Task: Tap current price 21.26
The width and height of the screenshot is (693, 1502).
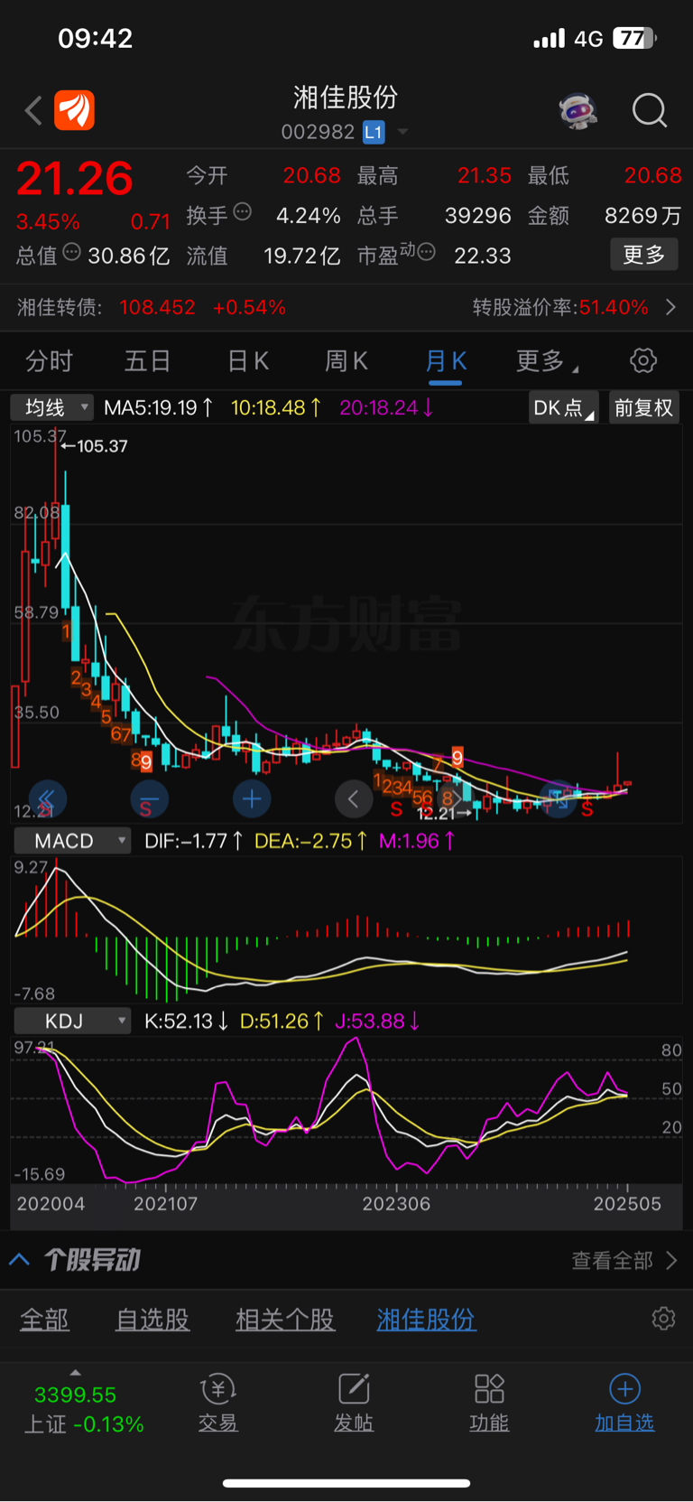Action: (75, 179)
